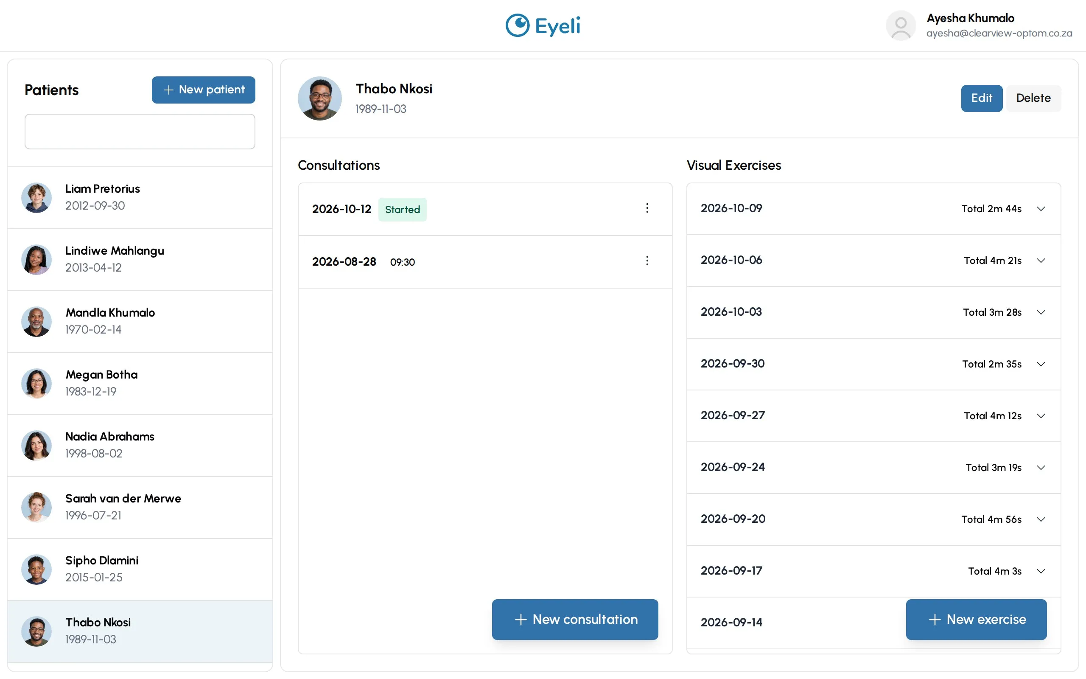The width and height of the screenshot is (1086, 679).
Task: Delete the current patient
Action: pyautogui.click(x=1033, y=98)
